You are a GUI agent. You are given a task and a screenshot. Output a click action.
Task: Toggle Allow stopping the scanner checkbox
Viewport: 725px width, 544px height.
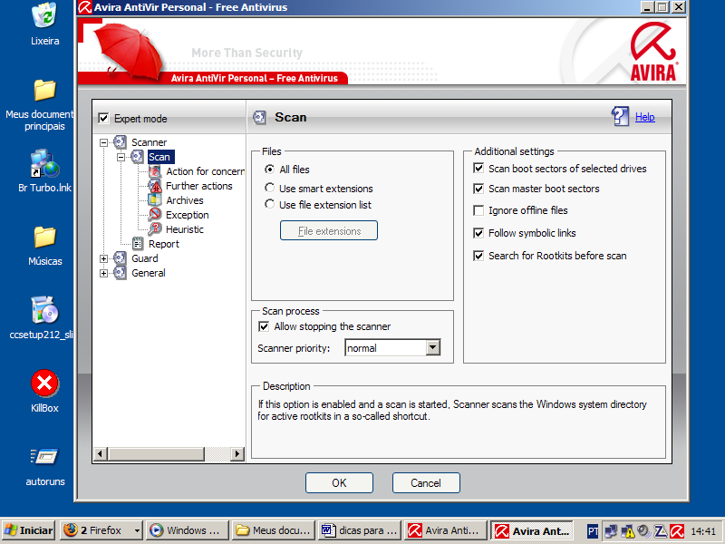pos(264,326)
